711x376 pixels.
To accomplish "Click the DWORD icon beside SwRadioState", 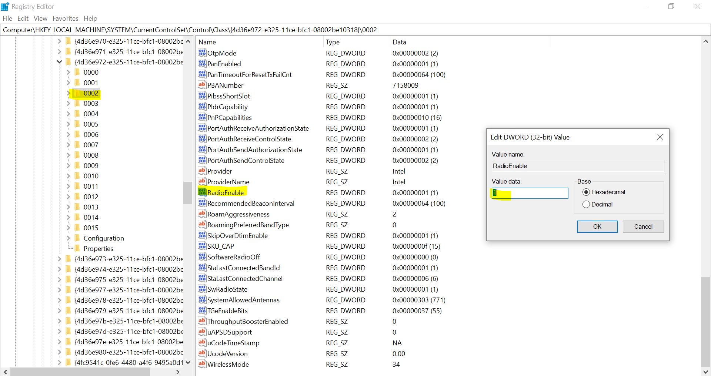I will (202, 289).
